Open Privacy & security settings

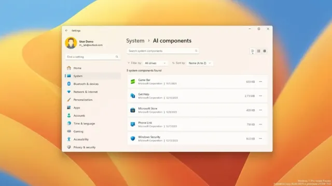pos(93,147)
